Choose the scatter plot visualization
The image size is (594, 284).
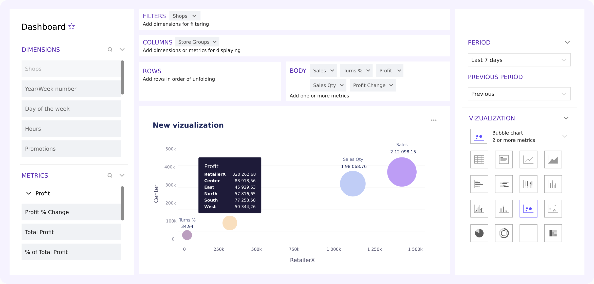553,209
